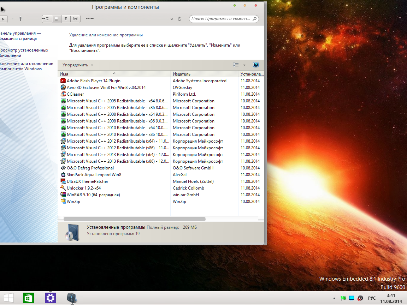Open the taskbar clock showing 3:41

(x=391, y=298)
